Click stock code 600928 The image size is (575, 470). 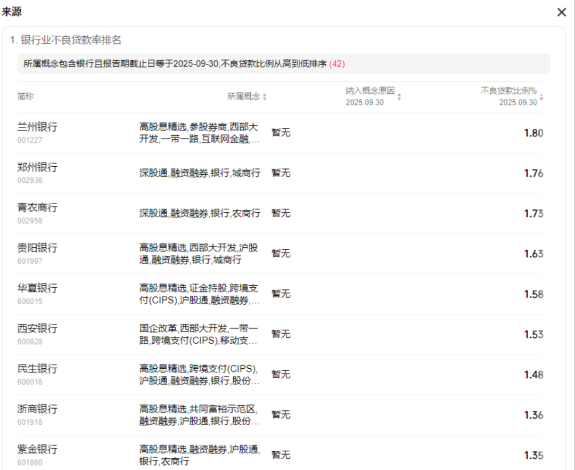(x=30, y=342)
